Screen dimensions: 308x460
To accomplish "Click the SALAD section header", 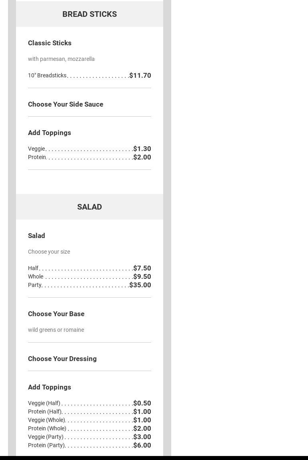I will click(x=90, y=207).
